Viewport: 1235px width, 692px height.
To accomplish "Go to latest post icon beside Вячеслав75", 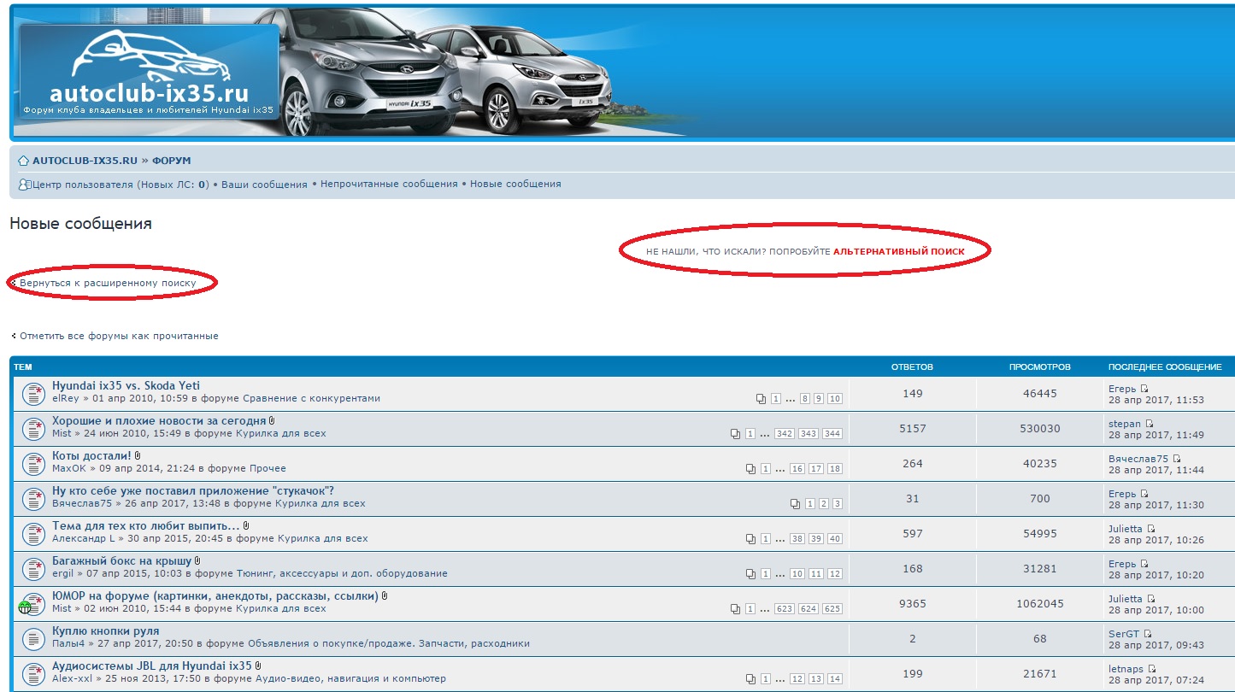I will pos(1177,459).
